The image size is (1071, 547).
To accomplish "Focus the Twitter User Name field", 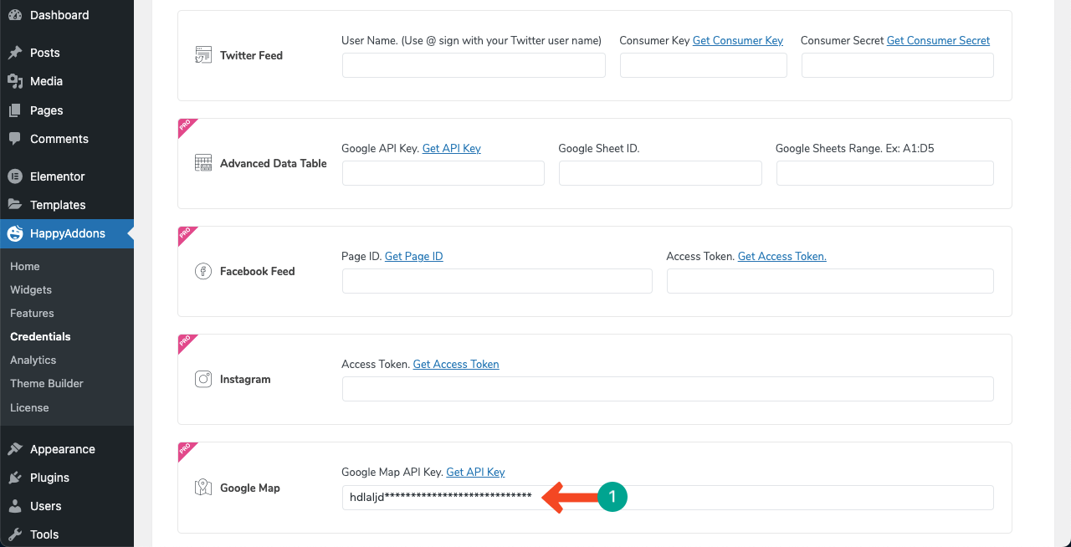I will pos(474,65).
